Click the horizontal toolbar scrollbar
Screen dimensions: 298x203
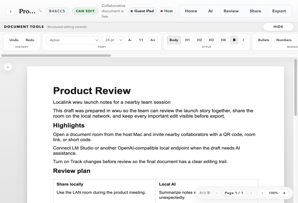tap(56, 55)
